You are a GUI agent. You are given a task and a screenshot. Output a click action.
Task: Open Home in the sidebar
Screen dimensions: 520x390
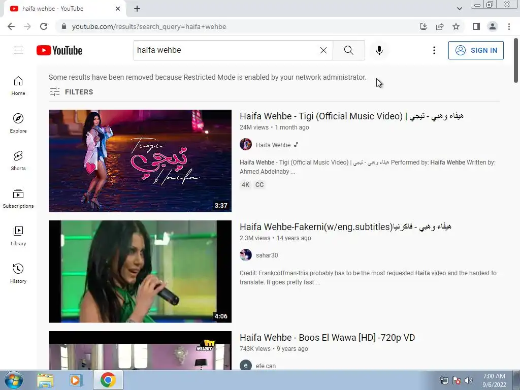click(18, 86)
